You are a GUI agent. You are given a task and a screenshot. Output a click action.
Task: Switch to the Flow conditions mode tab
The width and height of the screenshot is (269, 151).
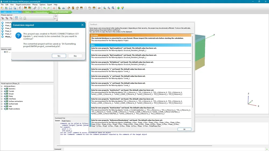pyautogui.click(x=41, y=12)
